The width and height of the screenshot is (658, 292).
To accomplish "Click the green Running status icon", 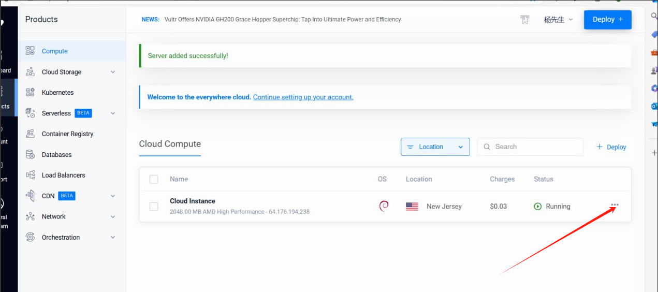I will [x=538, y=207].
